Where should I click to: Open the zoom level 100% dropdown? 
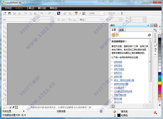pyautogui.click(x=103, y=13)
